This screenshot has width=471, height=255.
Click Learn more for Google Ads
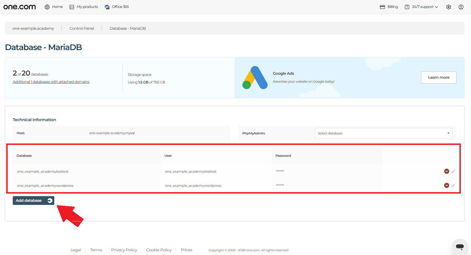pos(439,77)
